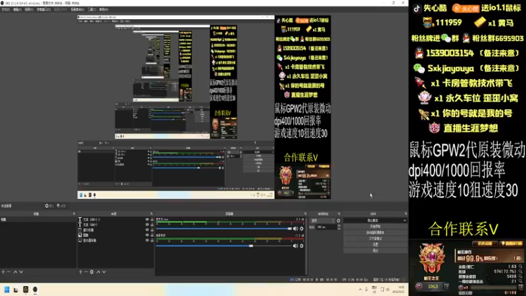Add a new scene with the plus icon

(x=3, y=272)
